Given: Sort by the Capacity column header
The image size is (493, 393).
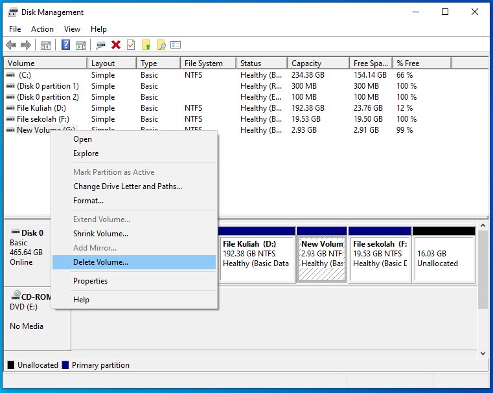Looking at the screenshot, I should (306, 63).
